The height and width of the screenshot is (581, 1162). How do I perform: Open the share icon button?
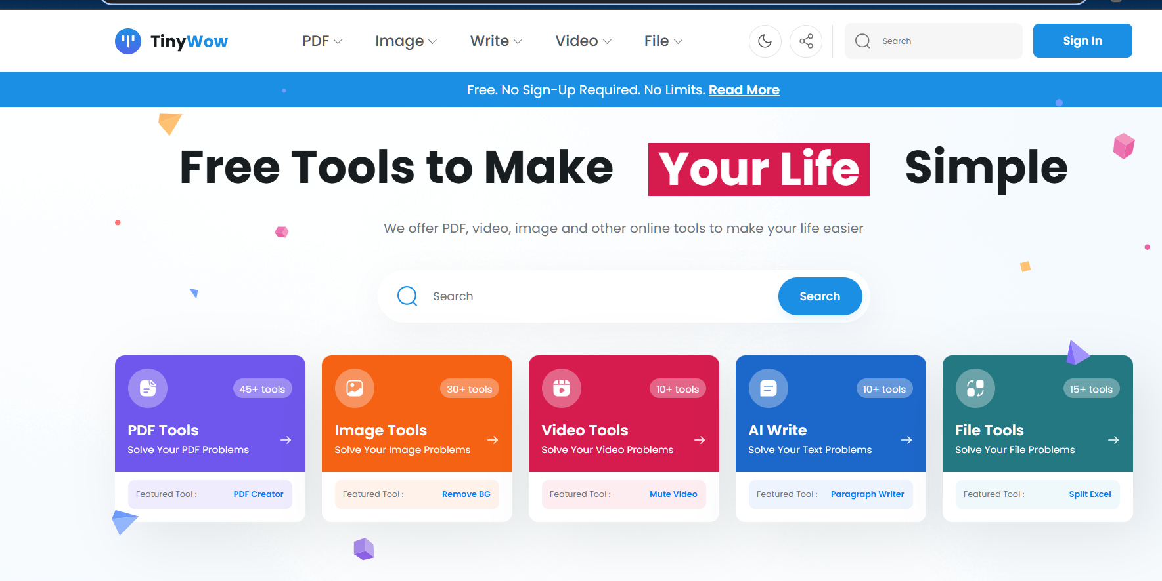coord(806,41)
